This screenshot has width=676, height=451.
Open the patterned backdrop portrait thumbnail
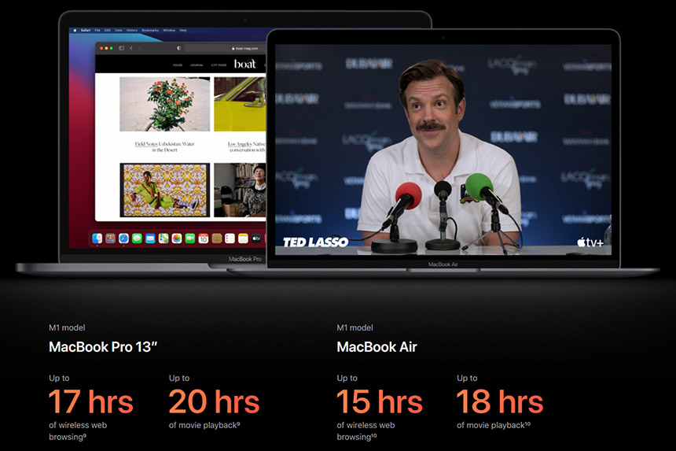(165, 190)
